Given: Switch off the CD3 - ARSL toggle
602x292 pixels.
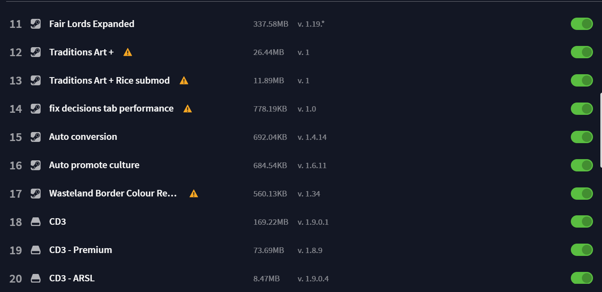Looking at the screenshot, I should point(582,278).
